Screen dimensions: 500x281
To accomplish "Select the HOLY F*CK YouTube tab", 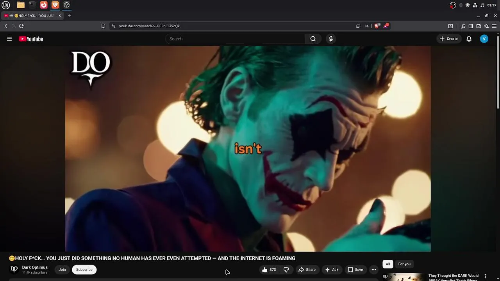I will [33, 16].
